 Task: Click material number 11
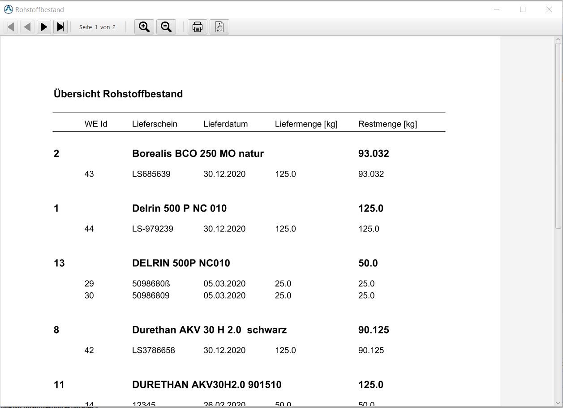[59, 385]
